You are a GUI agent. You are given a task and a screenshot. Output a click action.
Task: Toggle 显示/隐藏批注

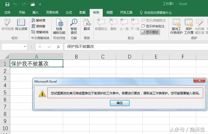click(154, 20)
